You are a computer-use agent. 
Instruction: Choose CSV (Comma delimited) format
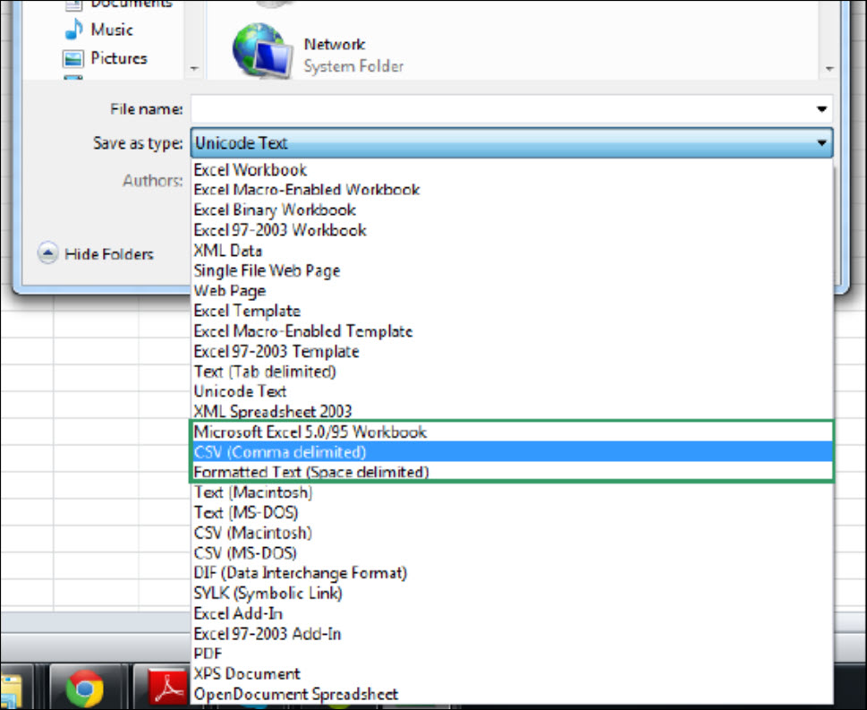pos(512,452)
